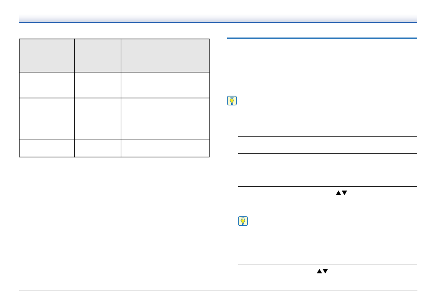This screenshot has width=436, height=299.
Task: Click the wide last-column cell in the first body row
Action: (x=165, y=85)
